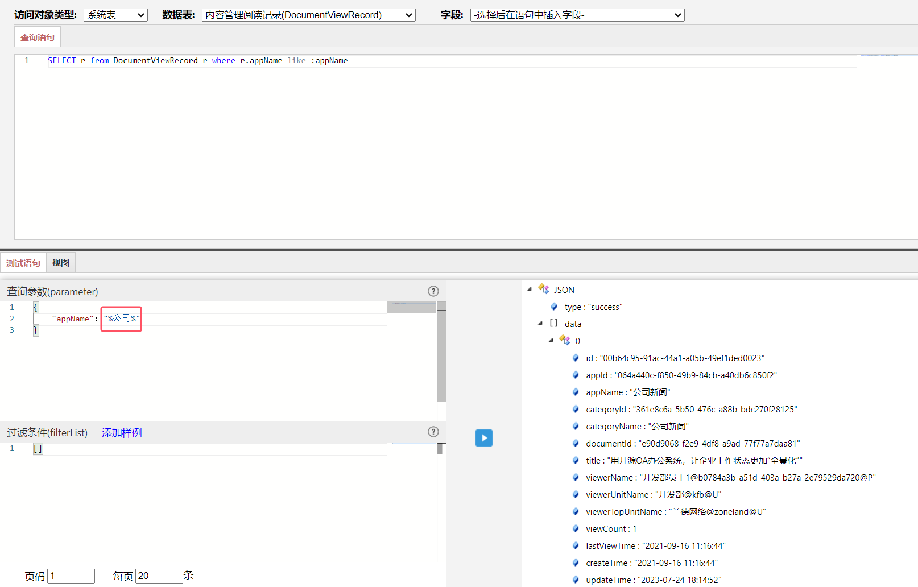This screenshot has width=918, height=587.
Task: Click the tag icon beside appName field
Action: 576,392
